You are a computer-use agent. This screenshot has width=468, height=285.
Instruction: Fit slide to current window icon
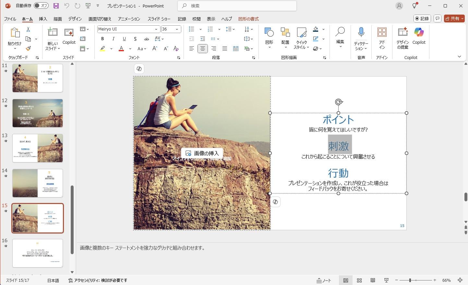[x=460, y=280]
